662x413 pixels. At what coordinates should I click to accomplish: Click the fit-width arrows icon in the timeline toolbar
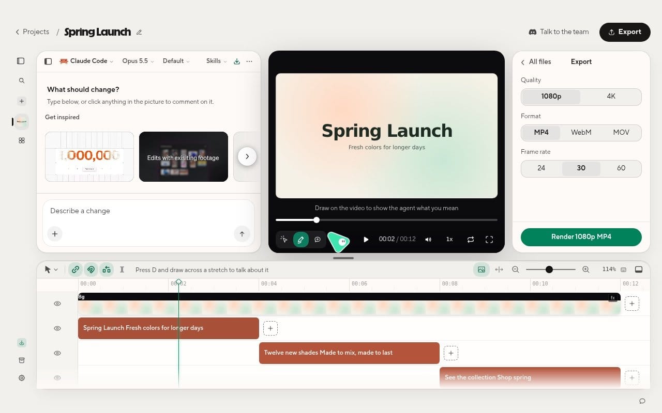pos(499,269)
